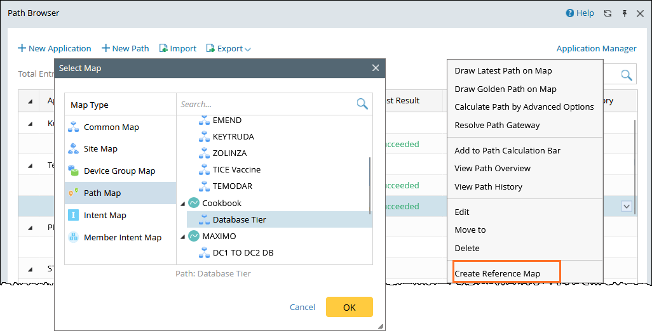
Task: Select the TEMODAR path map
Action: pyautogui.click(x=233, y=186)
